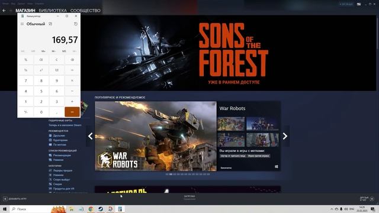This screenshot has width=379, height=213.
Task: Click the divide key in Calculator
Action: coord(72,70)
